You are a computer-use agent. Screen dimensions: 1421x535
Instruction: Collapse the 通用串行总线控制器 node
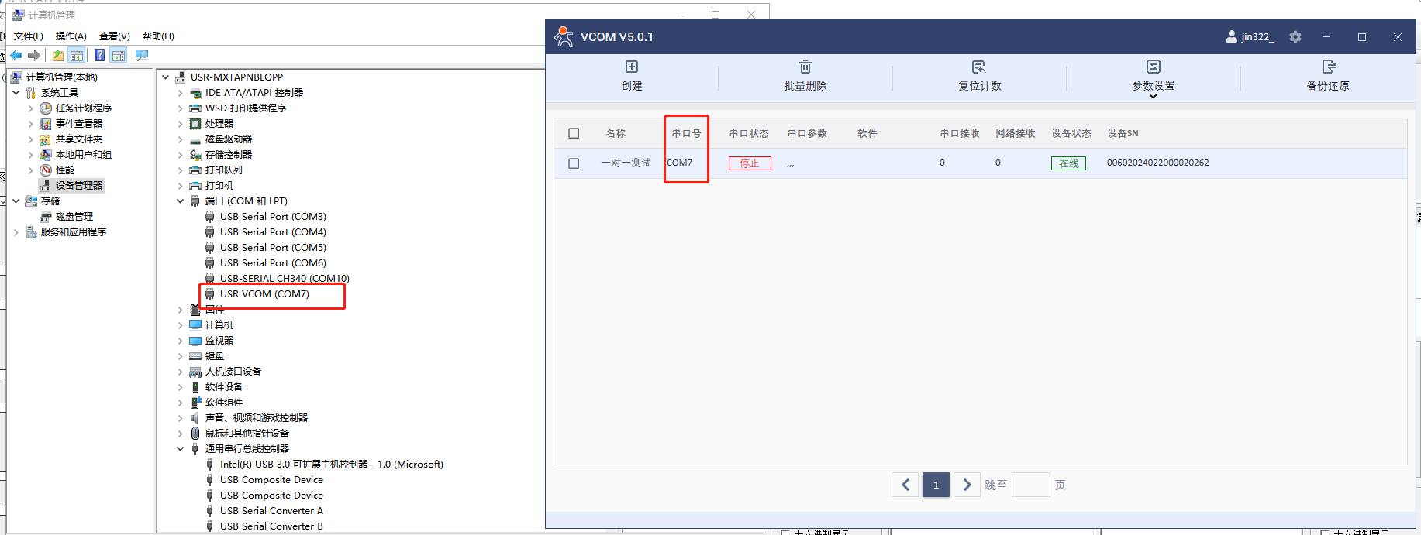click(x=181, y=448)
